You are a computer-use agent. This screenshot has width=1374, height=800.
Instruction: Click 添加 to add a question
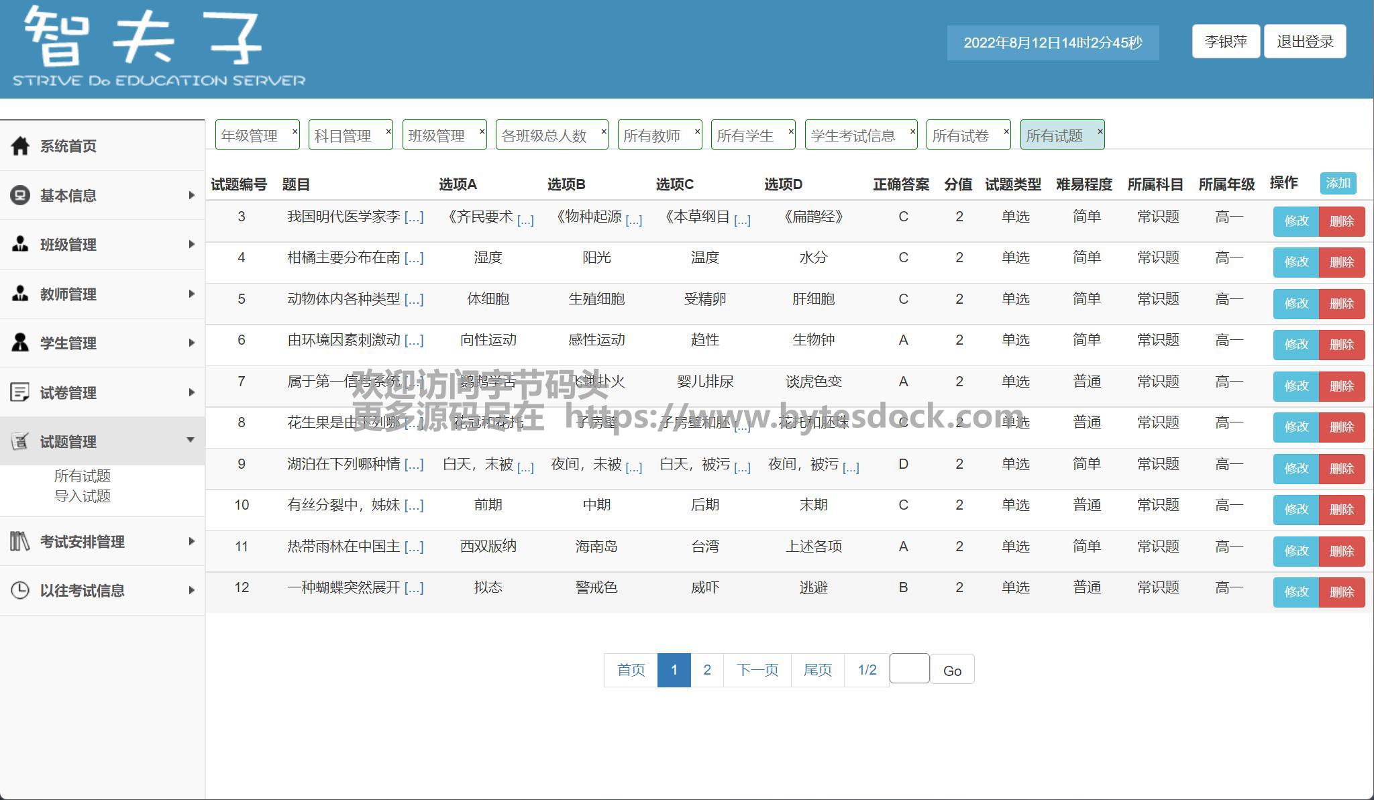(x=1337, y=183)
